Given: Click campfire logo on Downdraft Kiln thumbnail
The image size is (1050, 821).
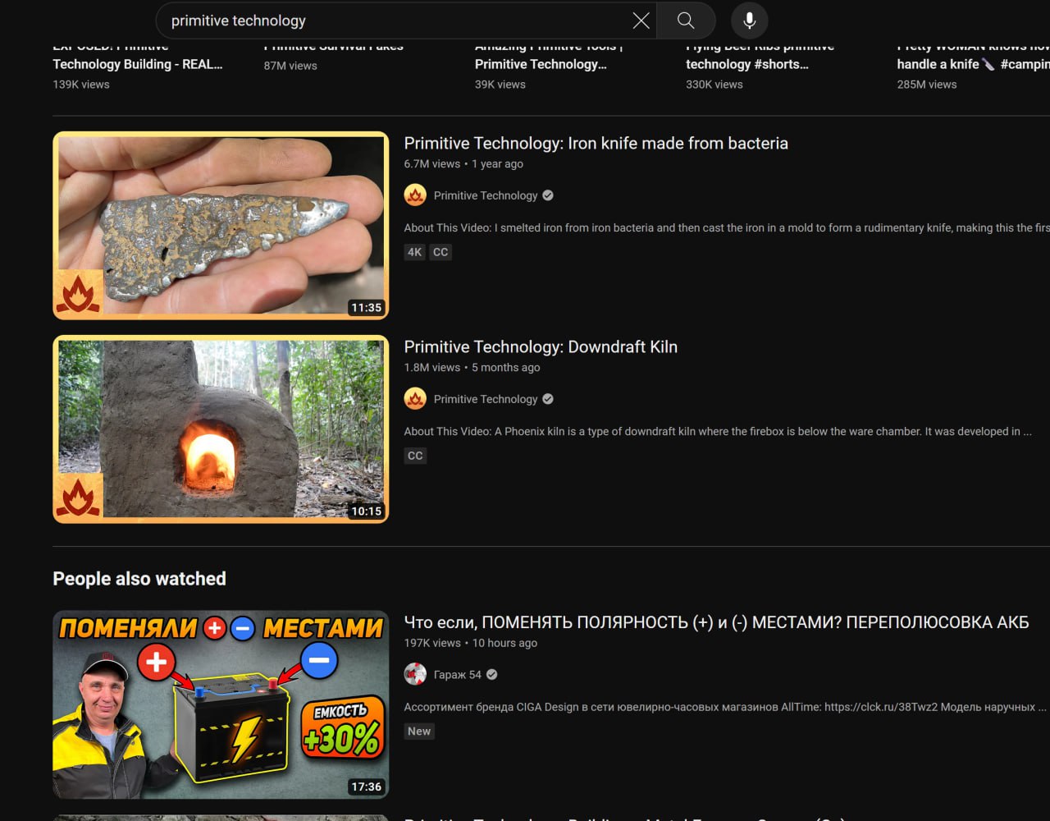Looking at the screenshot, I should [x=78, y=497].
